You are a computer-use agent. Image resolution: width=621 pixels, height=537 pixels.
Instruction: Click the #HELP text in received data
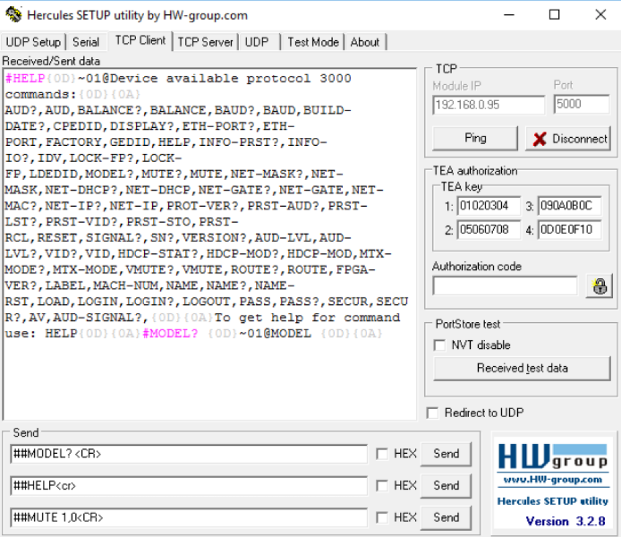pyautogui.click(x=25, y=78)
